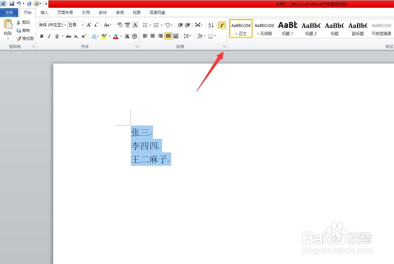Open font dialog launcher

coord(136,47)
